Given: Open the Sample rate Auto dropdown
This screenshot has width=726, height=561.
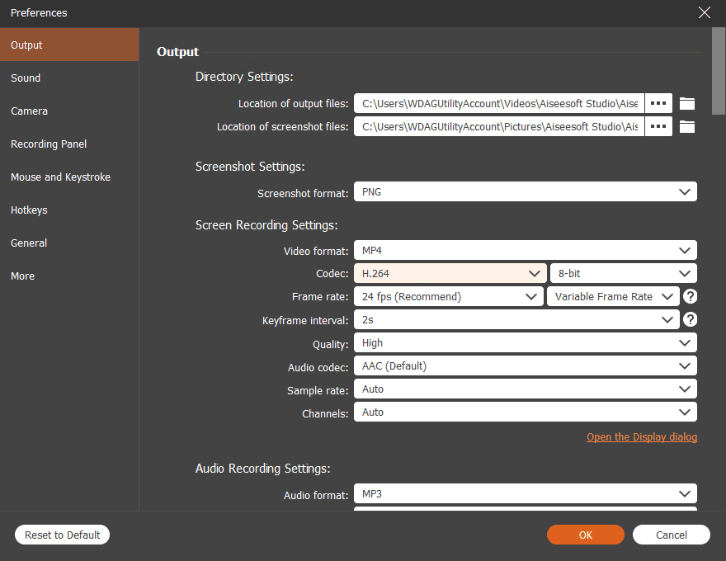Looking at the screenshot, I should click(x=525, y=389).
